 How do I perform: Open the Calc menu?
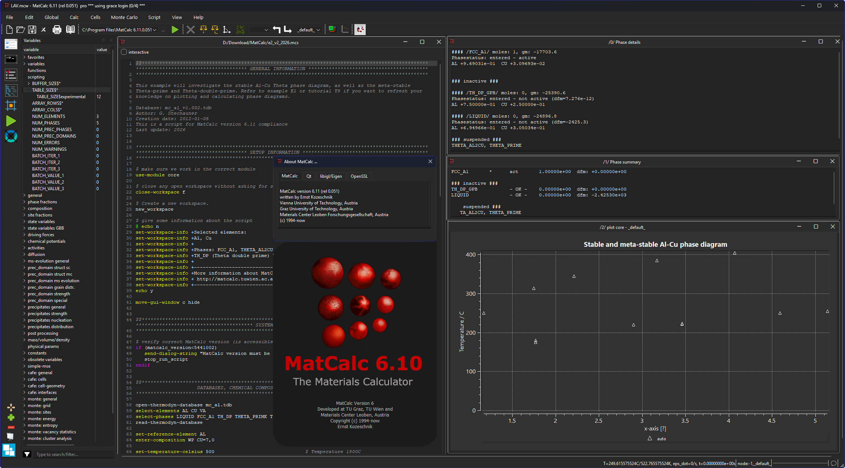pyautogui.click(x=74, y=17)
